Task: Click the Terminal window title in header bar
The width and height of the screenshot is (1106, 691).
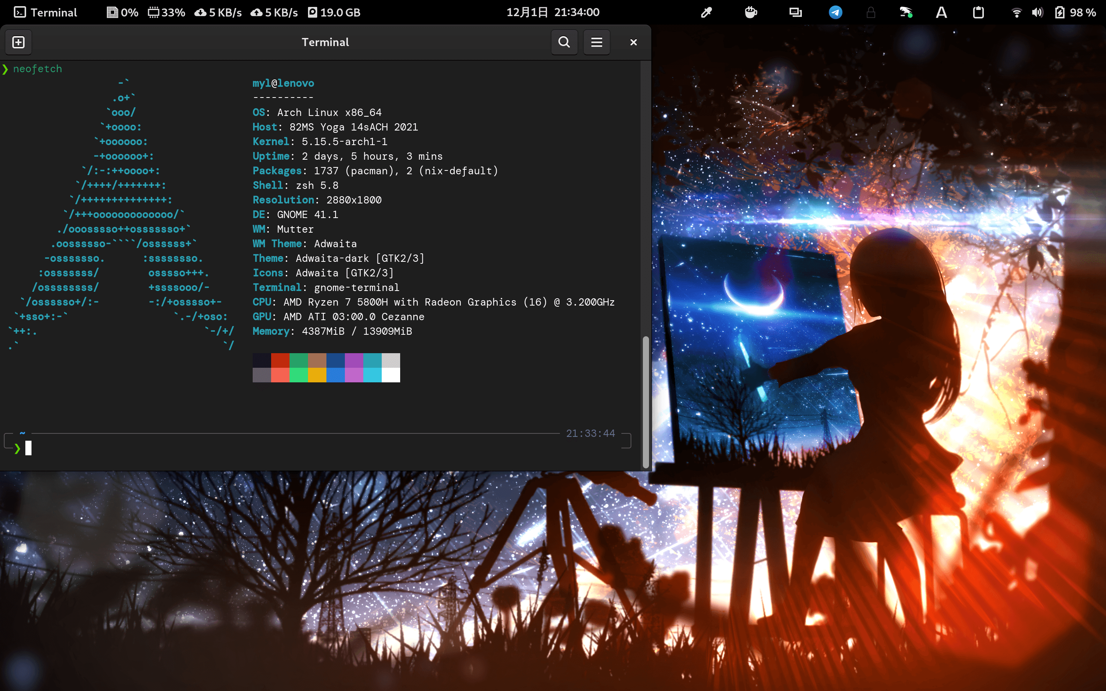Action: (325, 42)
